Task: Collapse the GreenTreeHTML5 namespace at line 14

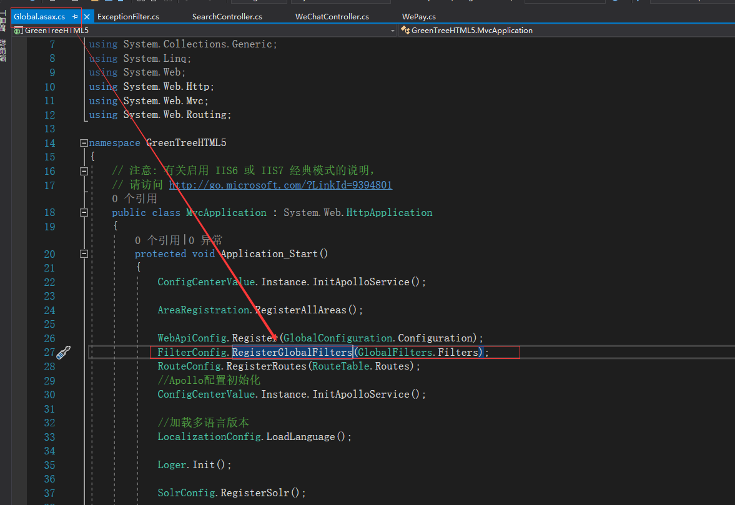Action: [83, 142]
